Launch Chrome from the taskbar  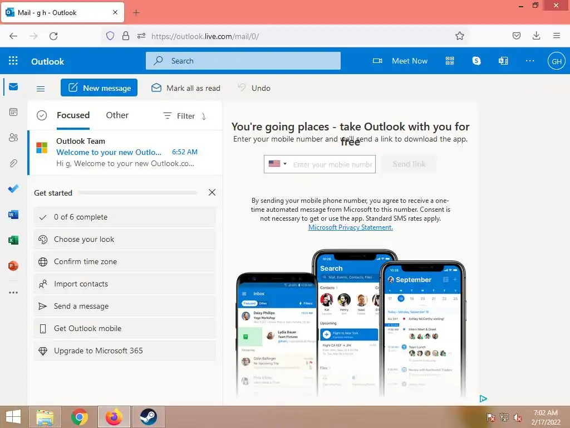click(79, 417)
